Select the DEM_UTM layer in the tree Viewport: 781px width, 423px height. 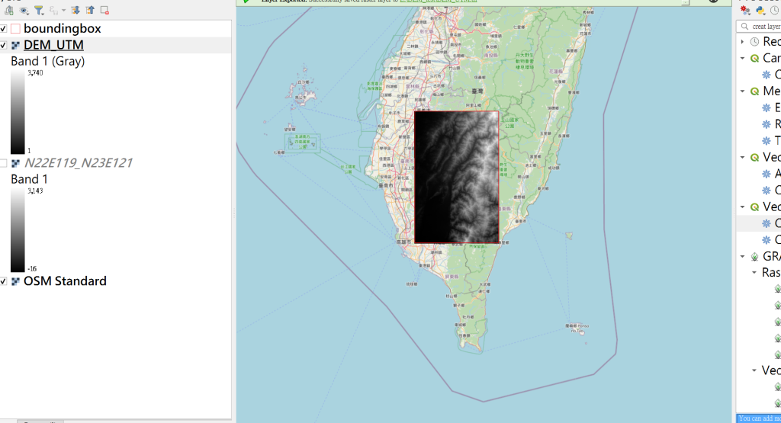(x=53, y=45)
